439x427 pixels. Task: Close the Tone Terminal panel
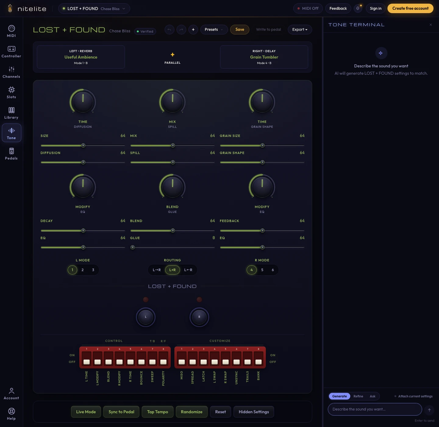431,25
